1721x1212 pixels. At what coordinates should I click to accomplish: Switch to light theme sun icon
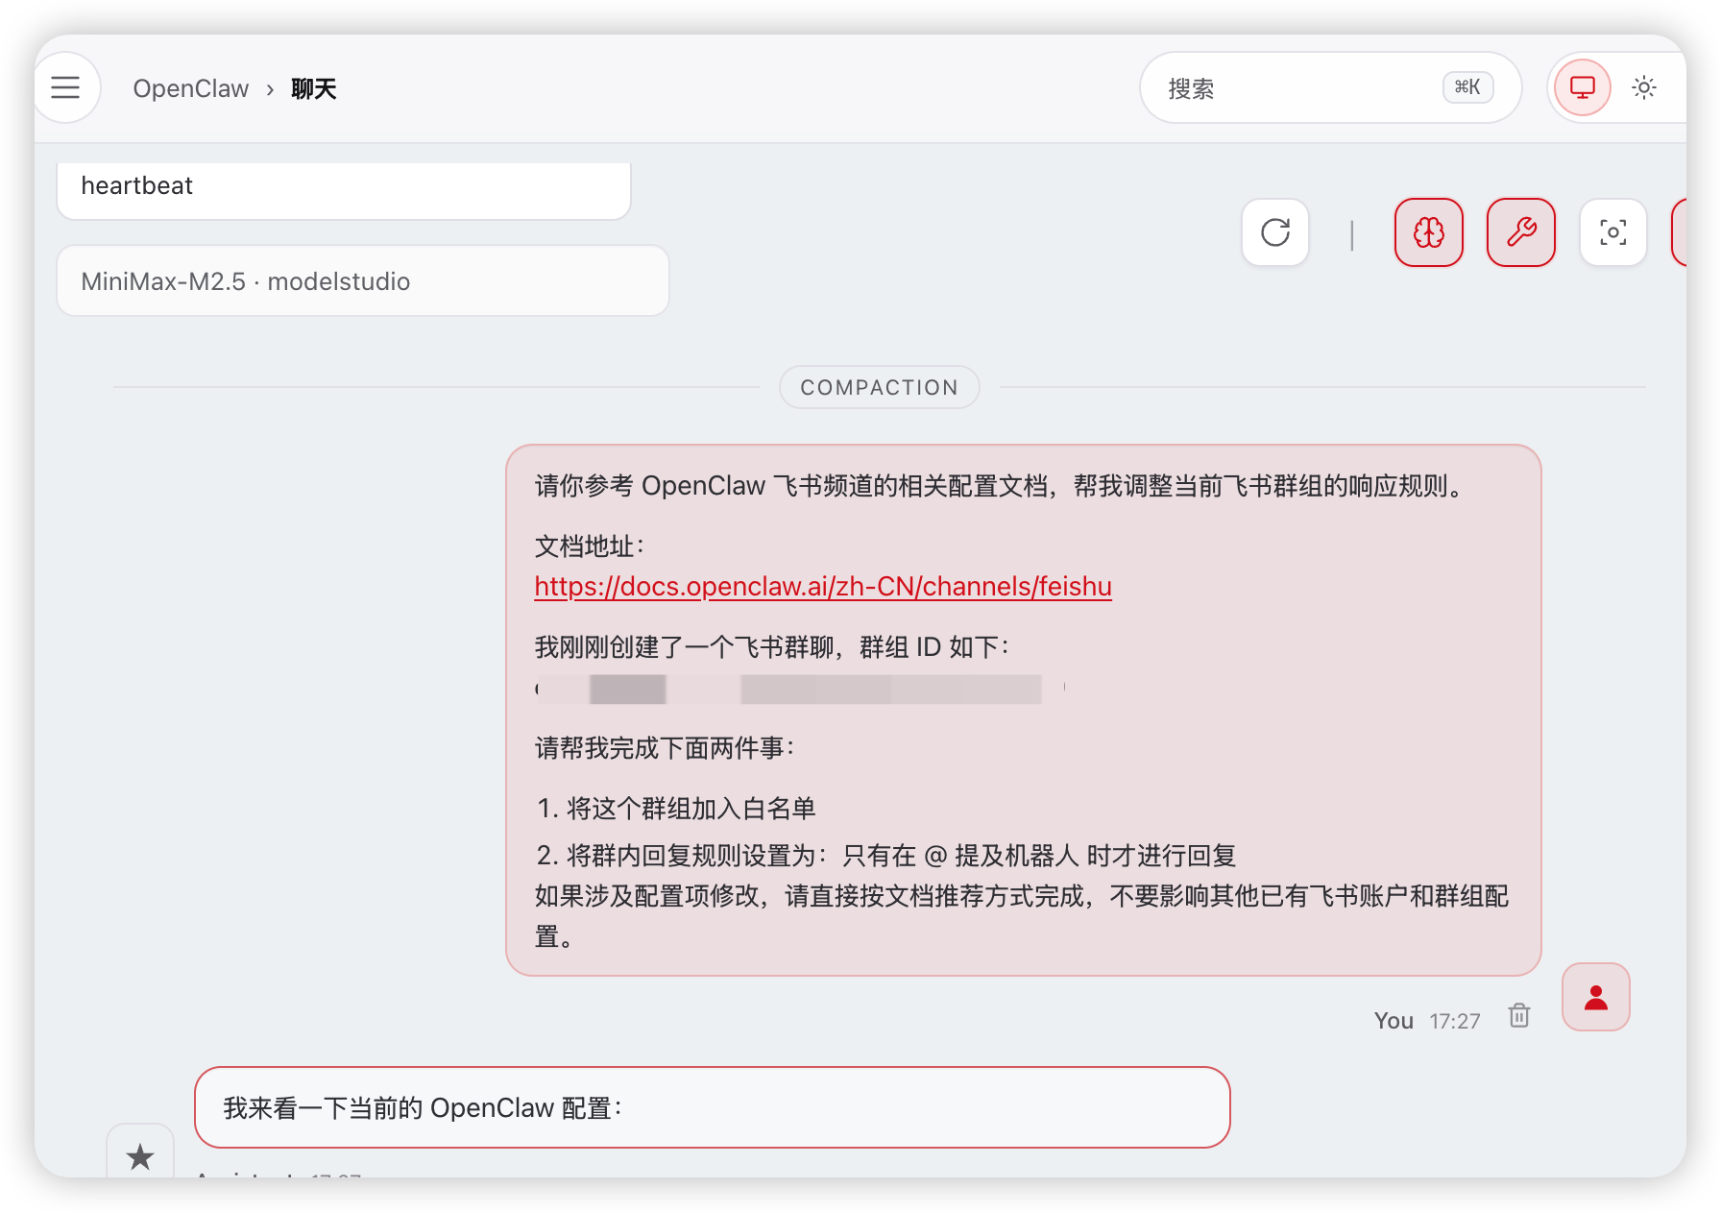[x=1643, y=88]
